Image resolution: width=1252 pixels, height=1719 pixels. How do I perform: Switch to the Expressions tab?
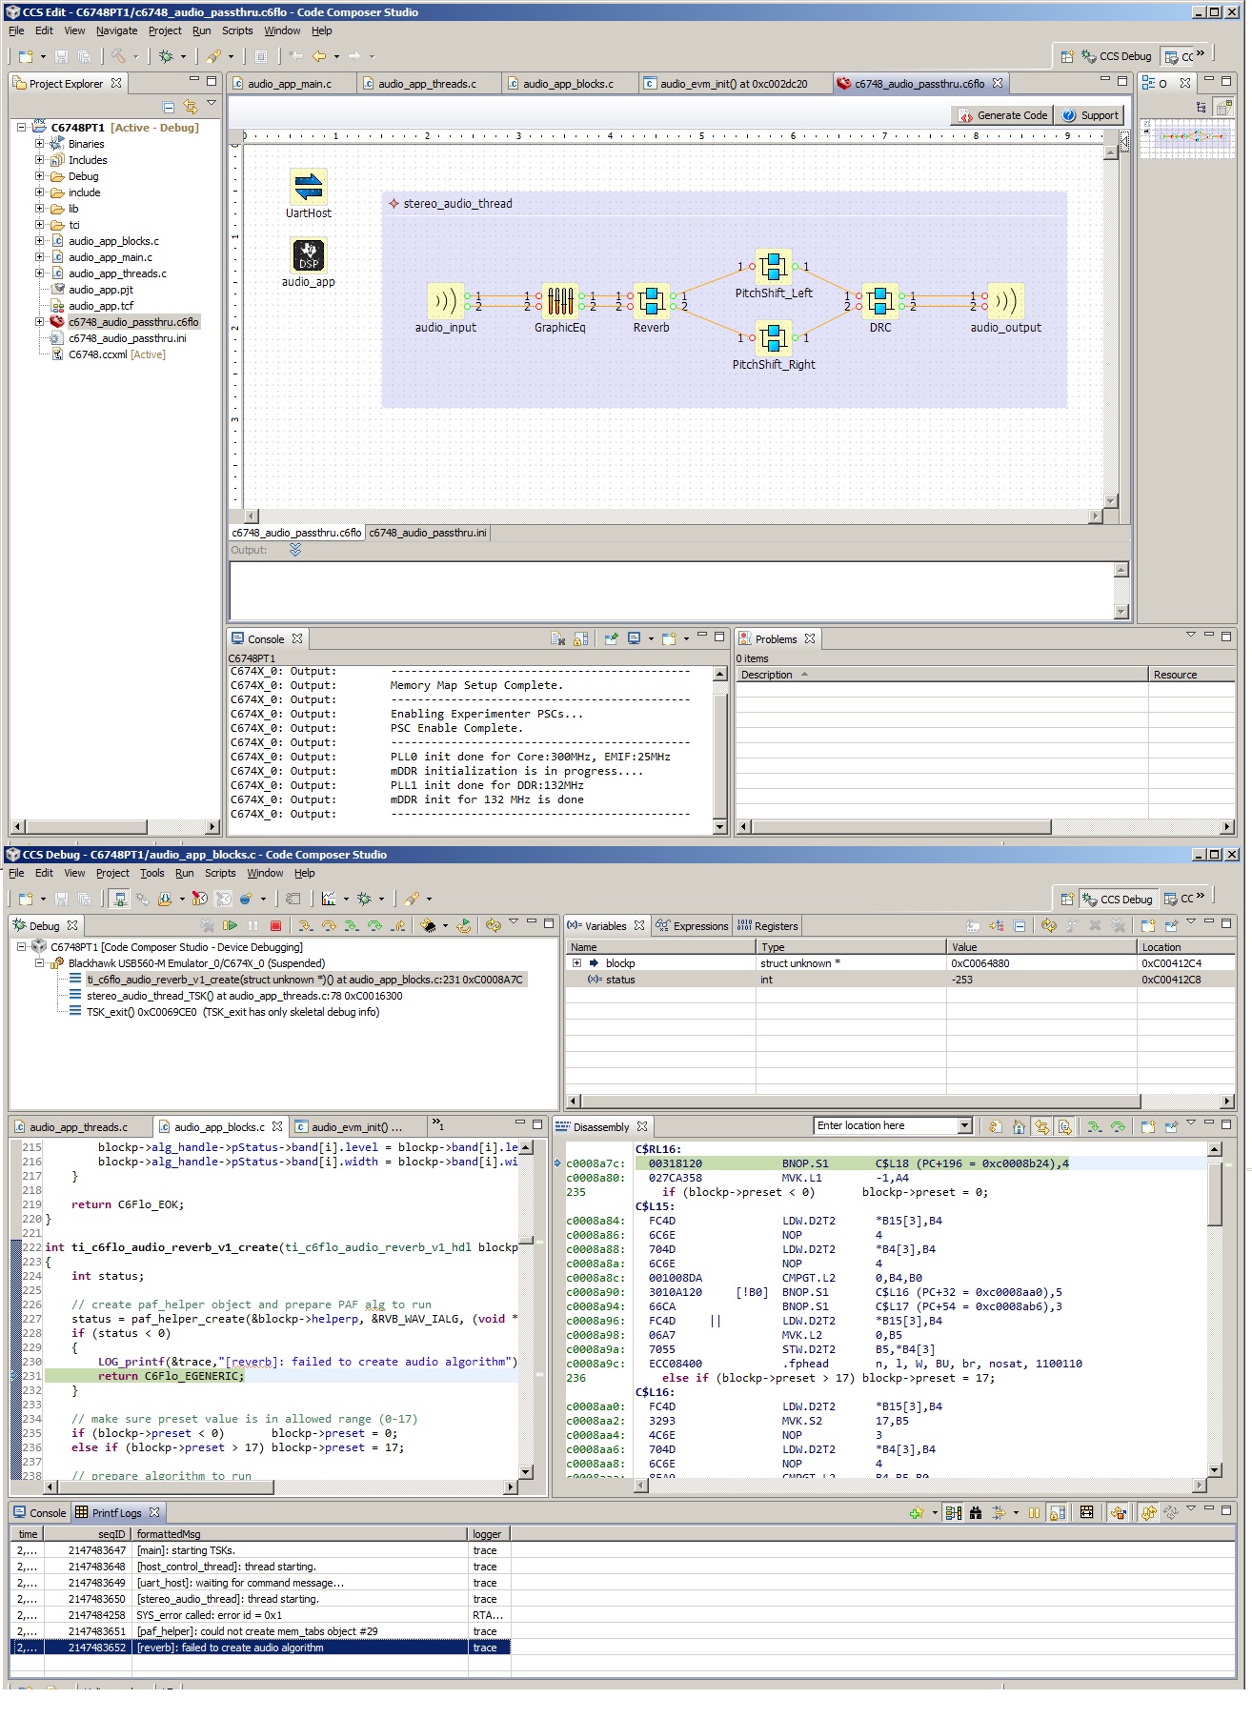coord(693,926)
